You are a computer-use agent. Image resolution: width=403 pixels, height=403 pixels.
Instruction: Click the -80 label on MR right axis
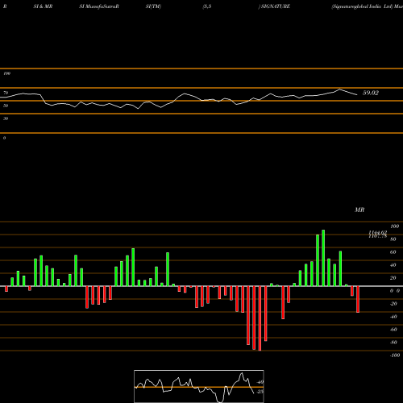(x=393, y=343)
